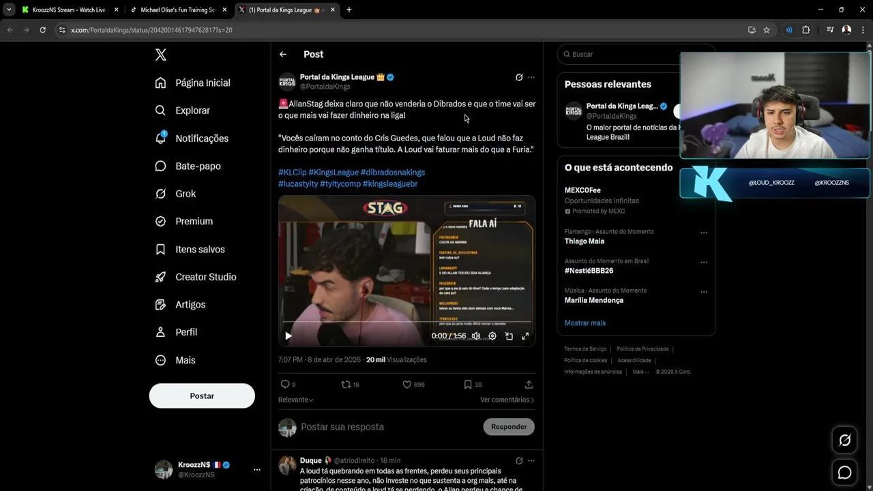The width and height of the screenshot is (873, 491).
Task: Click Grok icon on Duque reply
Action: [519, 460]
